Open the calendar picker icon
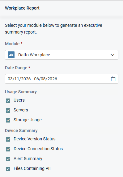Image resolution: width=123 pixels, height=177 pixels. pyautogui.click(x=113, y=79)
